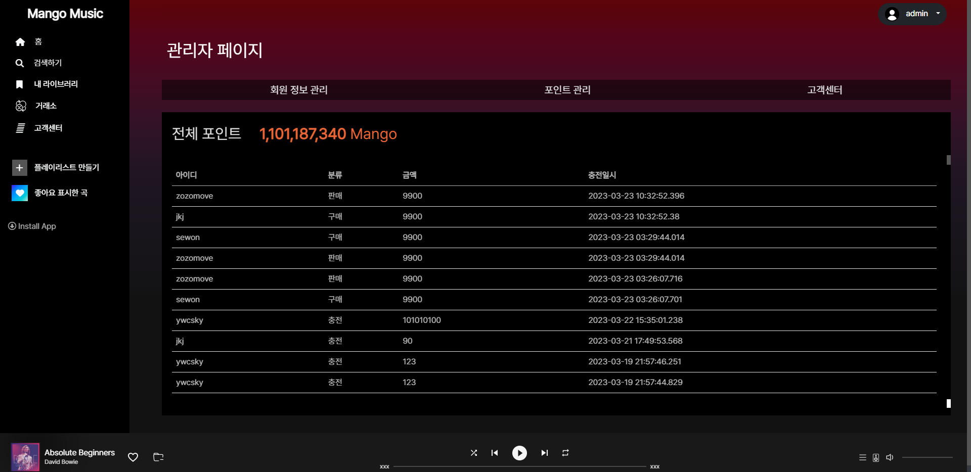Click the 플레이리스트 만들기 plus icon
Image resolution: width=971 pixels, height=472 pixels.
(19, 167)
